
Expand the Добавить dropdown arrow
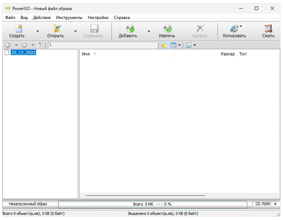[149, 31]
